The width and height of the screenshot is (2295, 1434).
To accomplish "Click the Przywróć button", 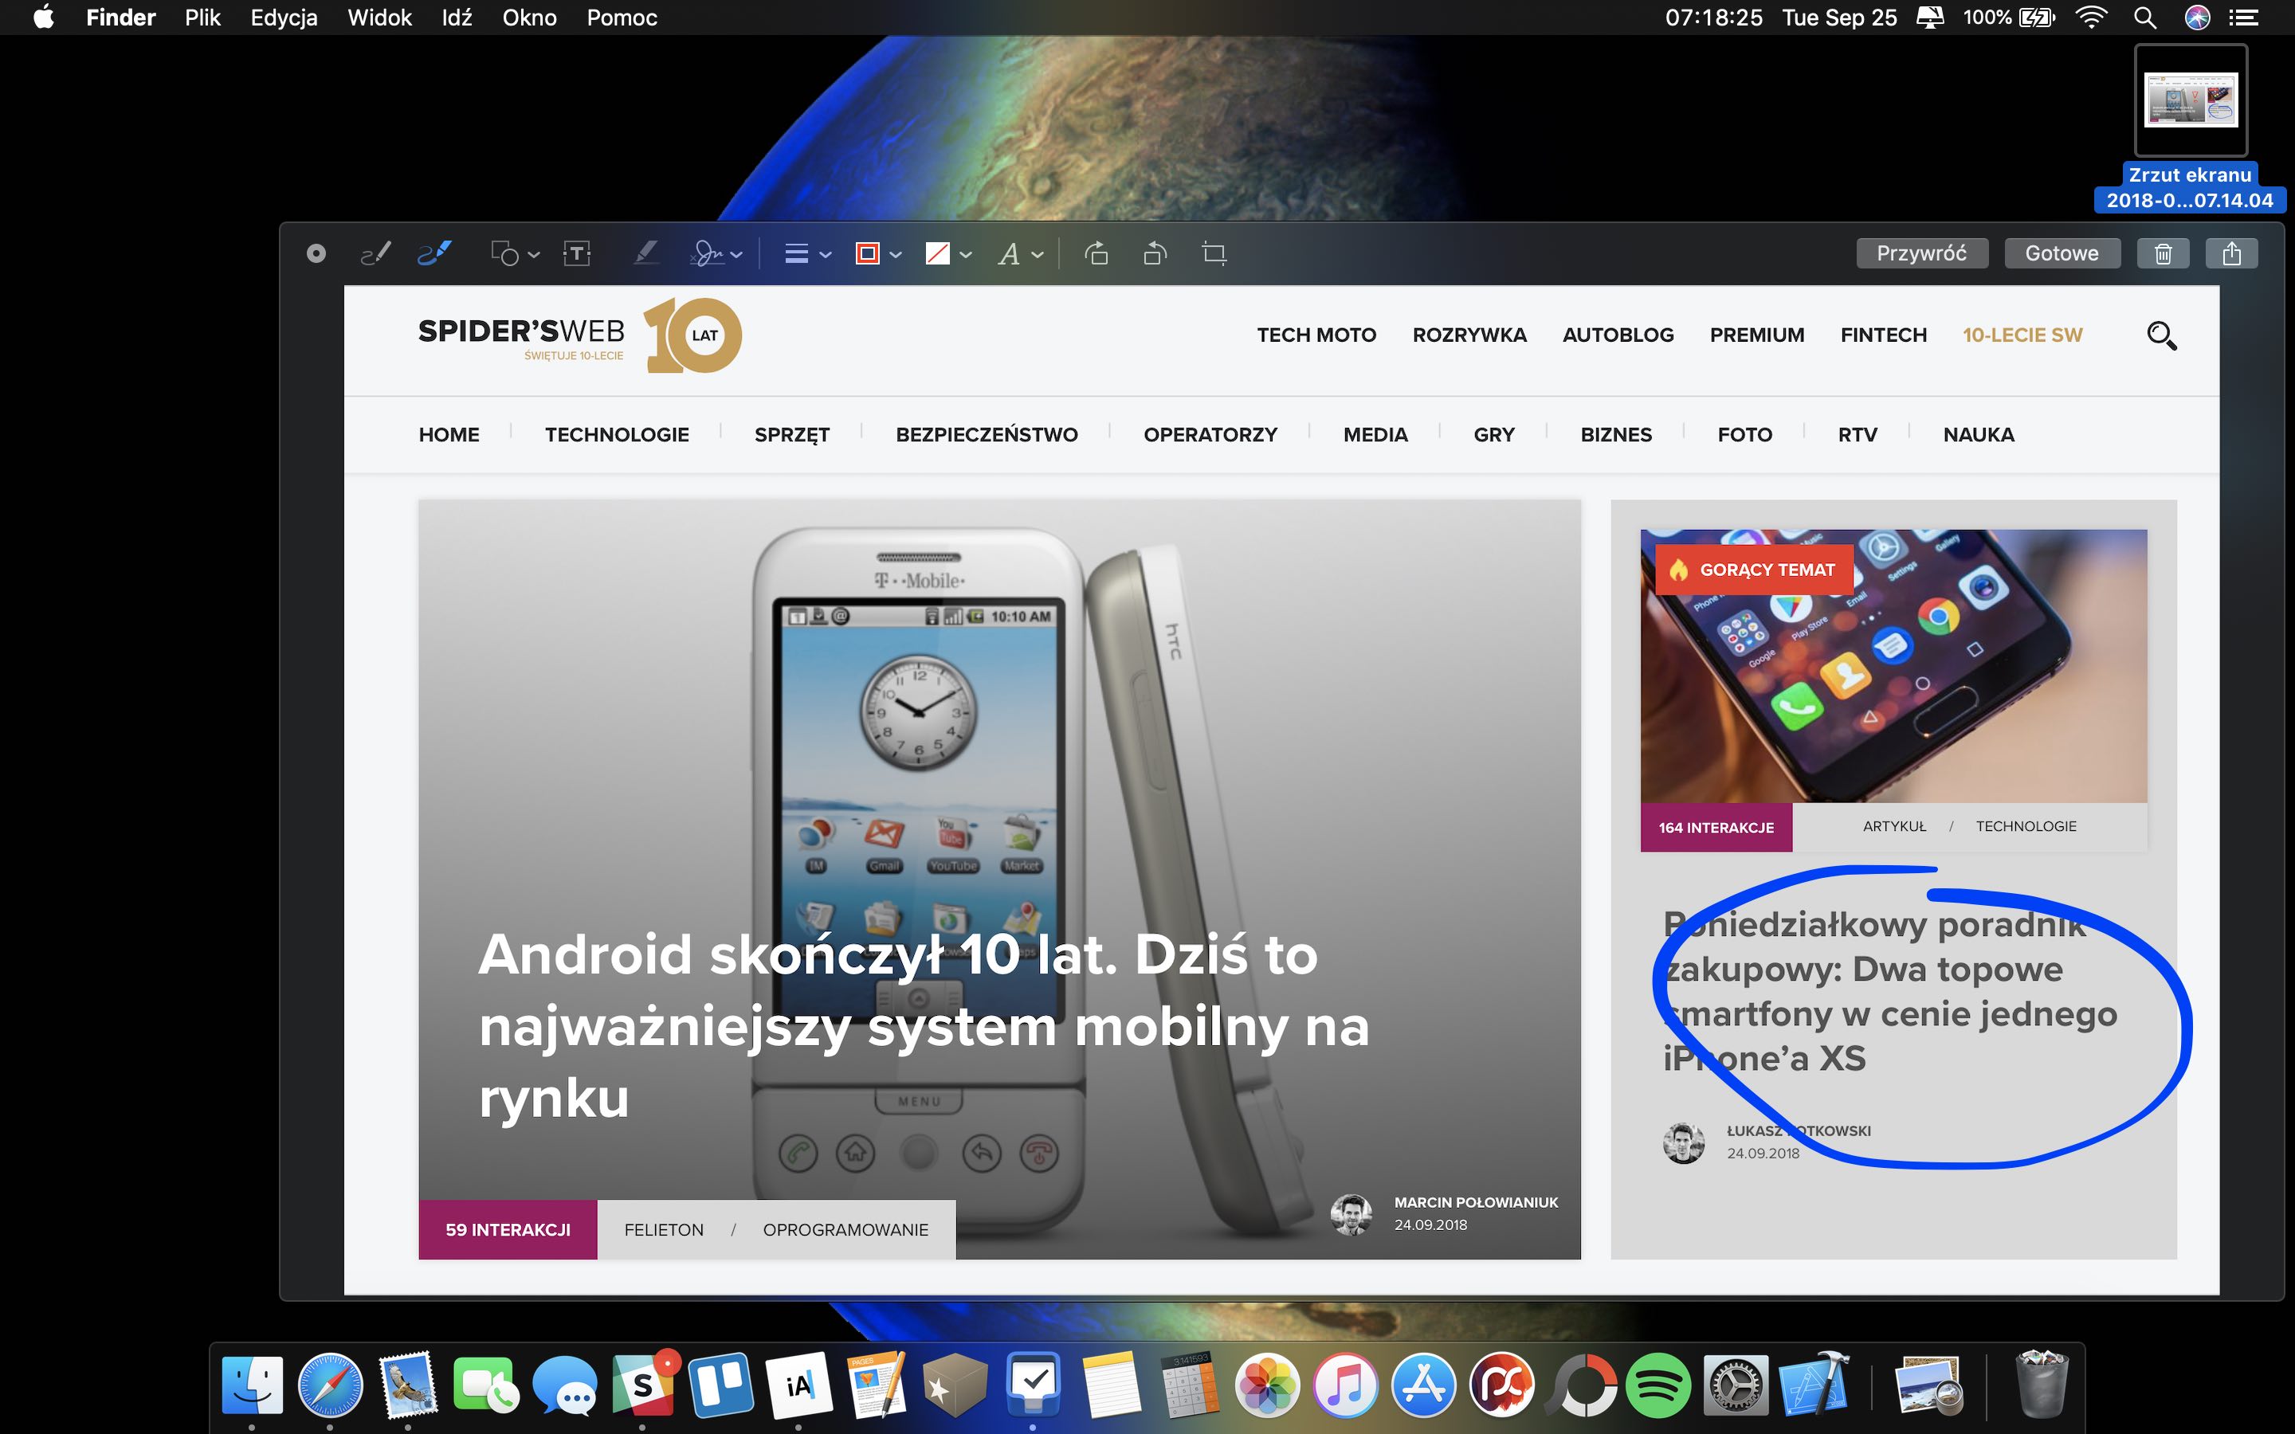I will point(1921,253).
